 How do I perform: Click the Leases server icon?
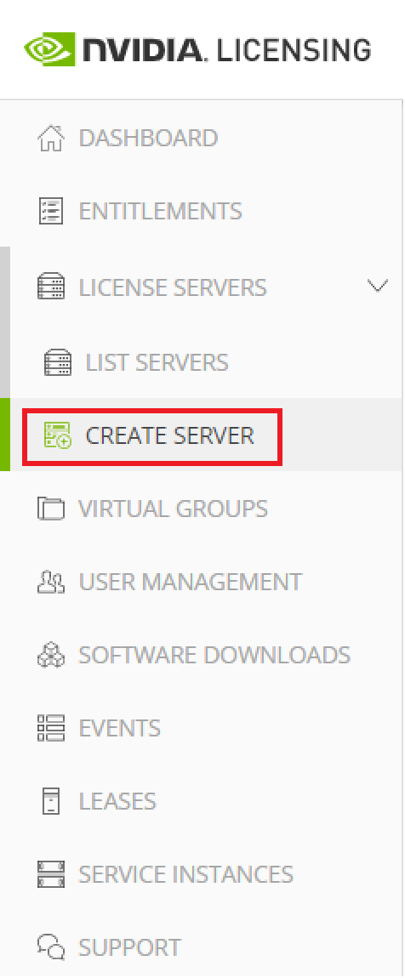click(x=50, y=801)
